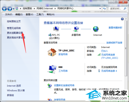The width and height of the screenshot is (129, 102).
Task: Open 家庭组 link in sidebar
Action: pos(10,95)
